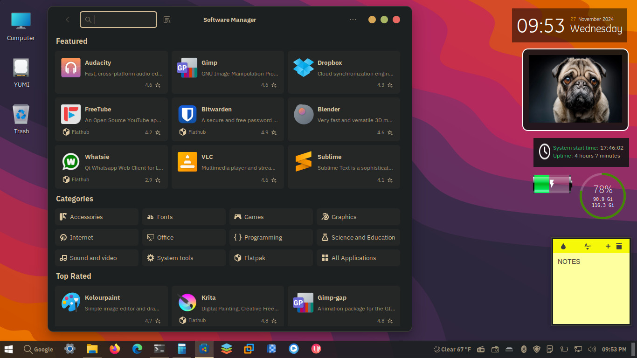Click Whatsie's 2.9 star rating

tap(153, 180)
